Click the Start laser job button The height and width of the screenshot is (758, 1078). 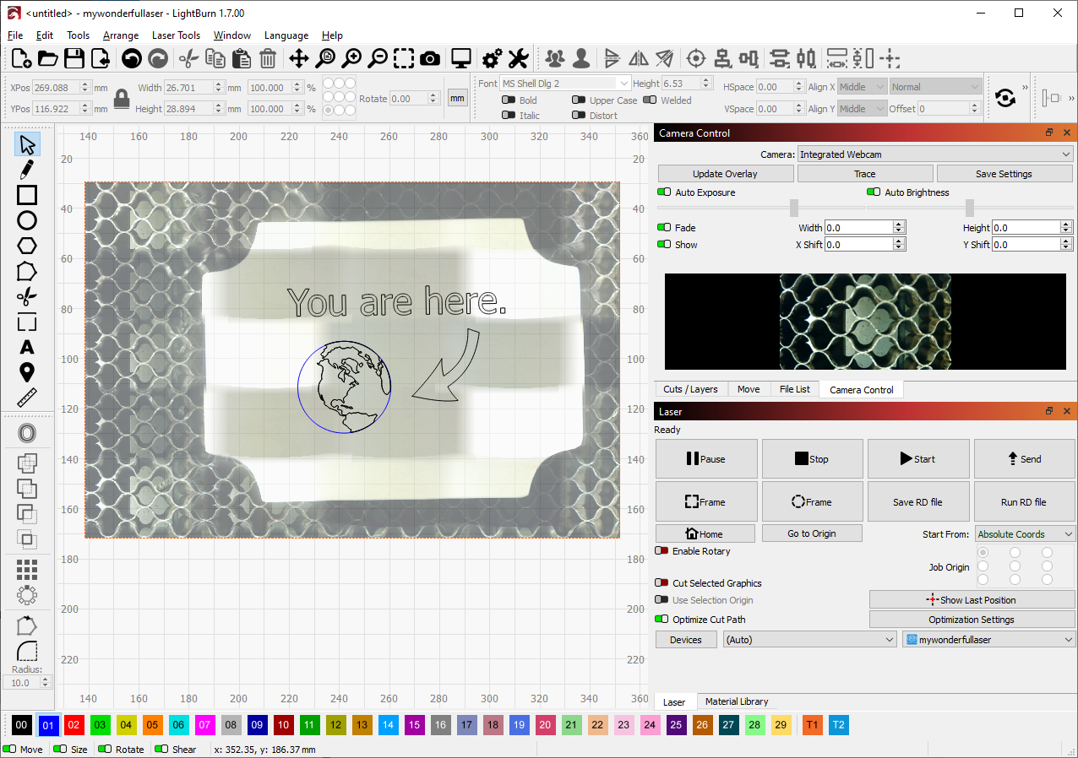918,459
